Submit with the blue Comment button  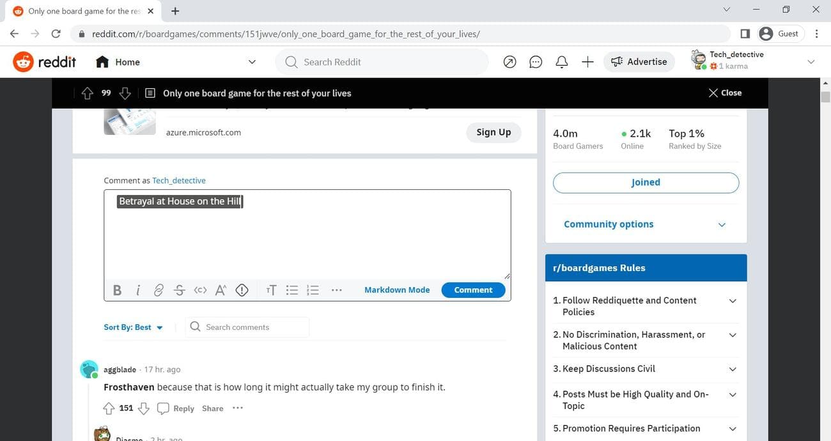coord(473,290)
